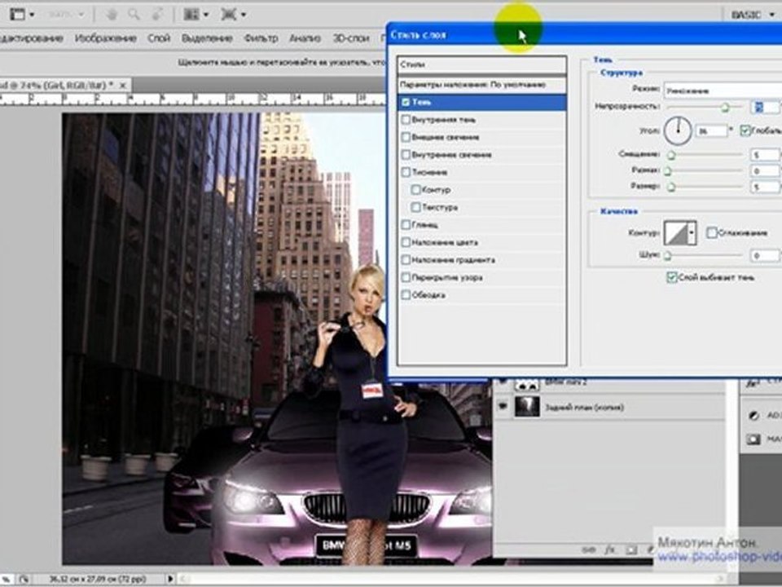Uncheck the Слой выбивает тень checkbox
782x587 pixels.
click(x=672, y=277)
